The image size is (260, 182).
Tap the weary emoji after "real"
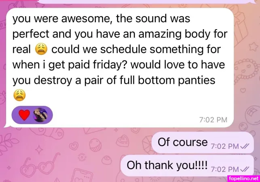pyautogui.click(x=41, y=49)
